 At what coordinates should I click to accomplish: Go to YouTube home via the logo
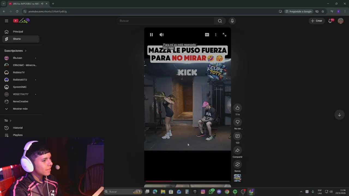[x=21, y=21]
